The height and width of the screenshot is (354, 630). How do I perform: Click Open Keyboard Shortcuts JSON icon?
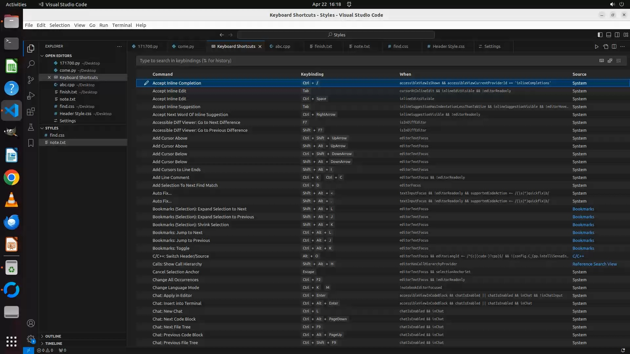(605, 47)
